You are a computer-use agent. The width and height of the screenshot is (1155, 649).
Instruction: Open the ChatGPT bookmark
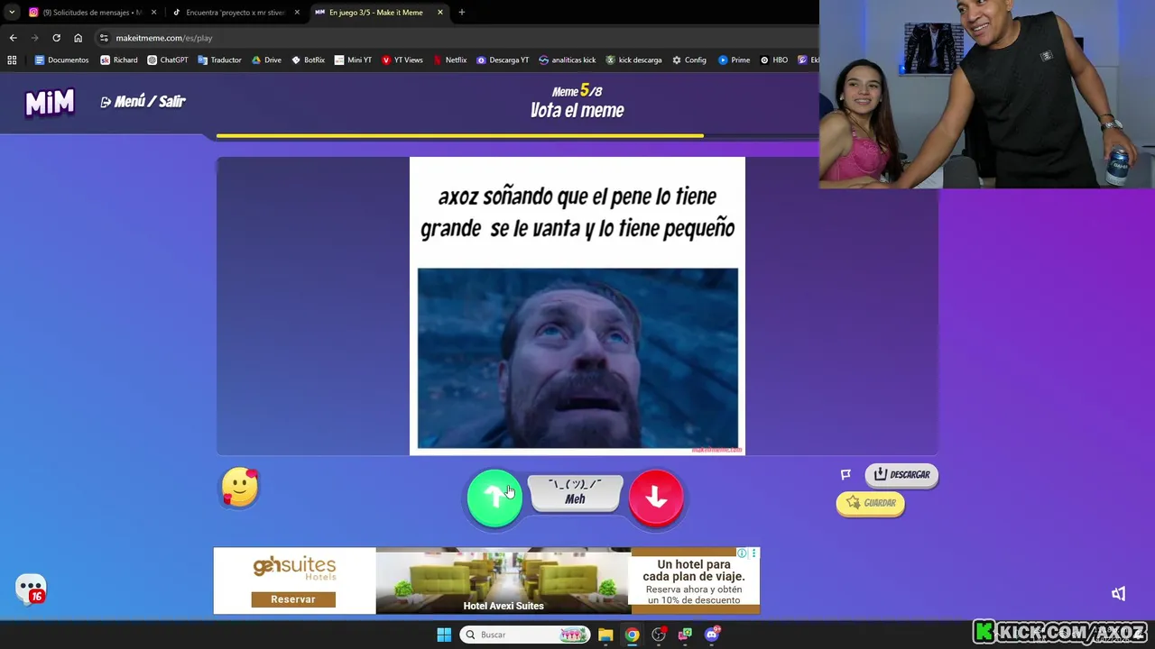point(168,60)
